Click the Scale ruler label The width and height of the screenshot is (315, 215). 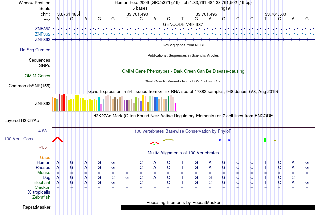45,8
